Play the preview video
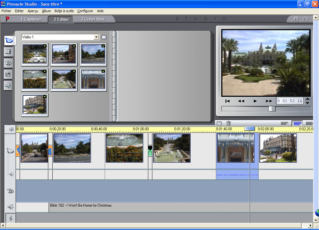Screen dimensions: 319x230 255,101
